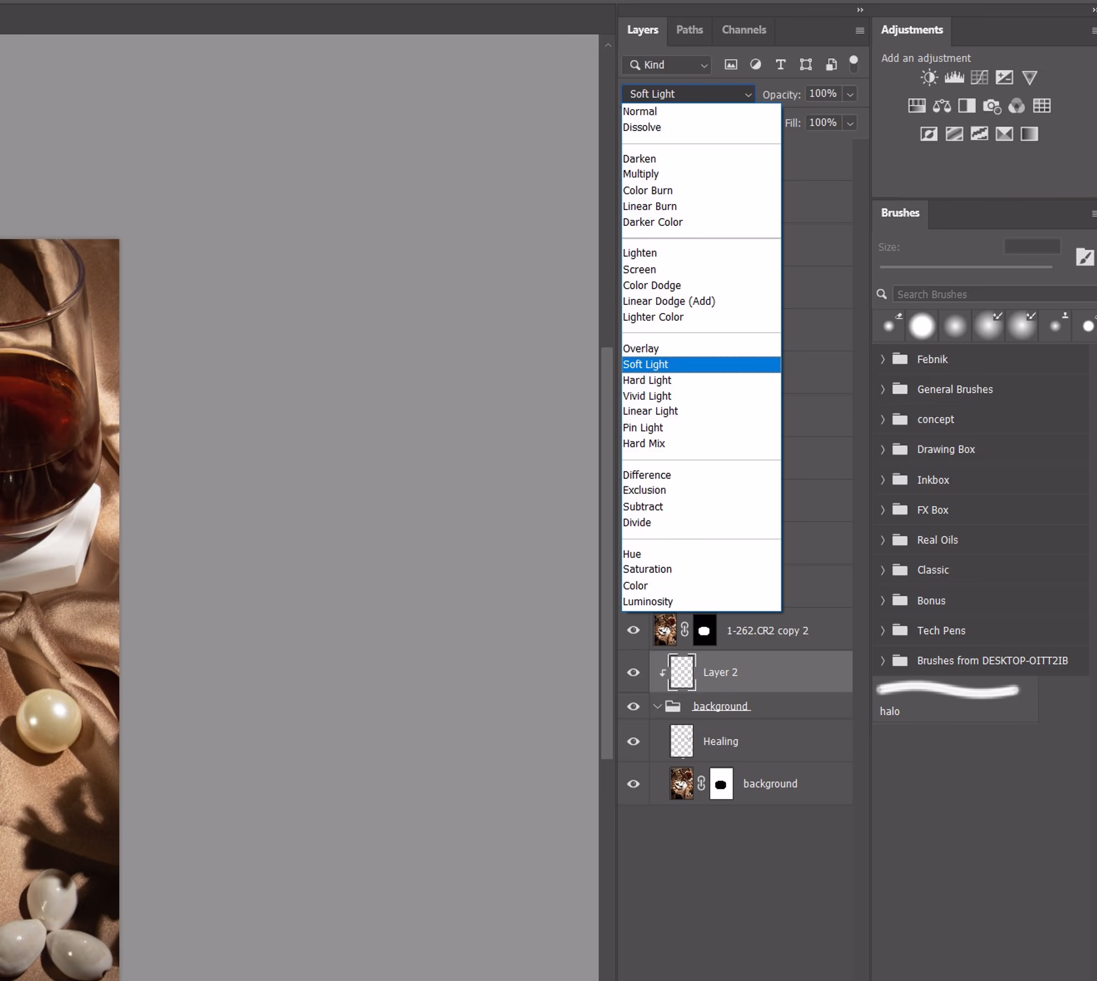
Task: Filter for pixel layers icon
Action: 731,65
